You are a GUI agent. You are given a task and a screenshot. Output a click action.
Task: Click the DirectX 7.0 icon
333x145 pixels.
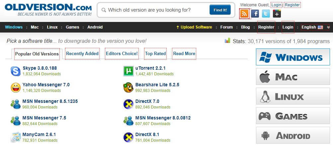click(128, 104)
